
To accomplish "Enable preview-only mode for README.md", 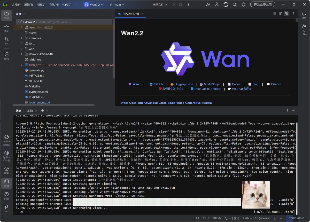I will pyautogui.click(x=286, y=13).
